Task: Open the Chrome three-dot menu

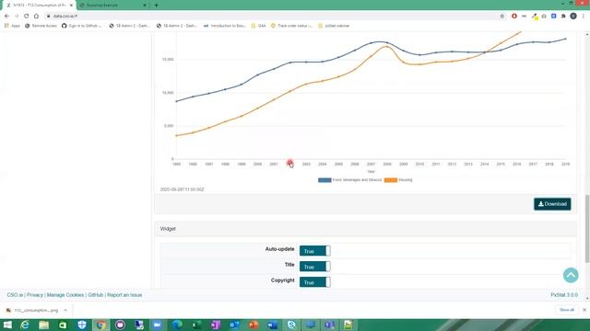Action: pos(584,17)
